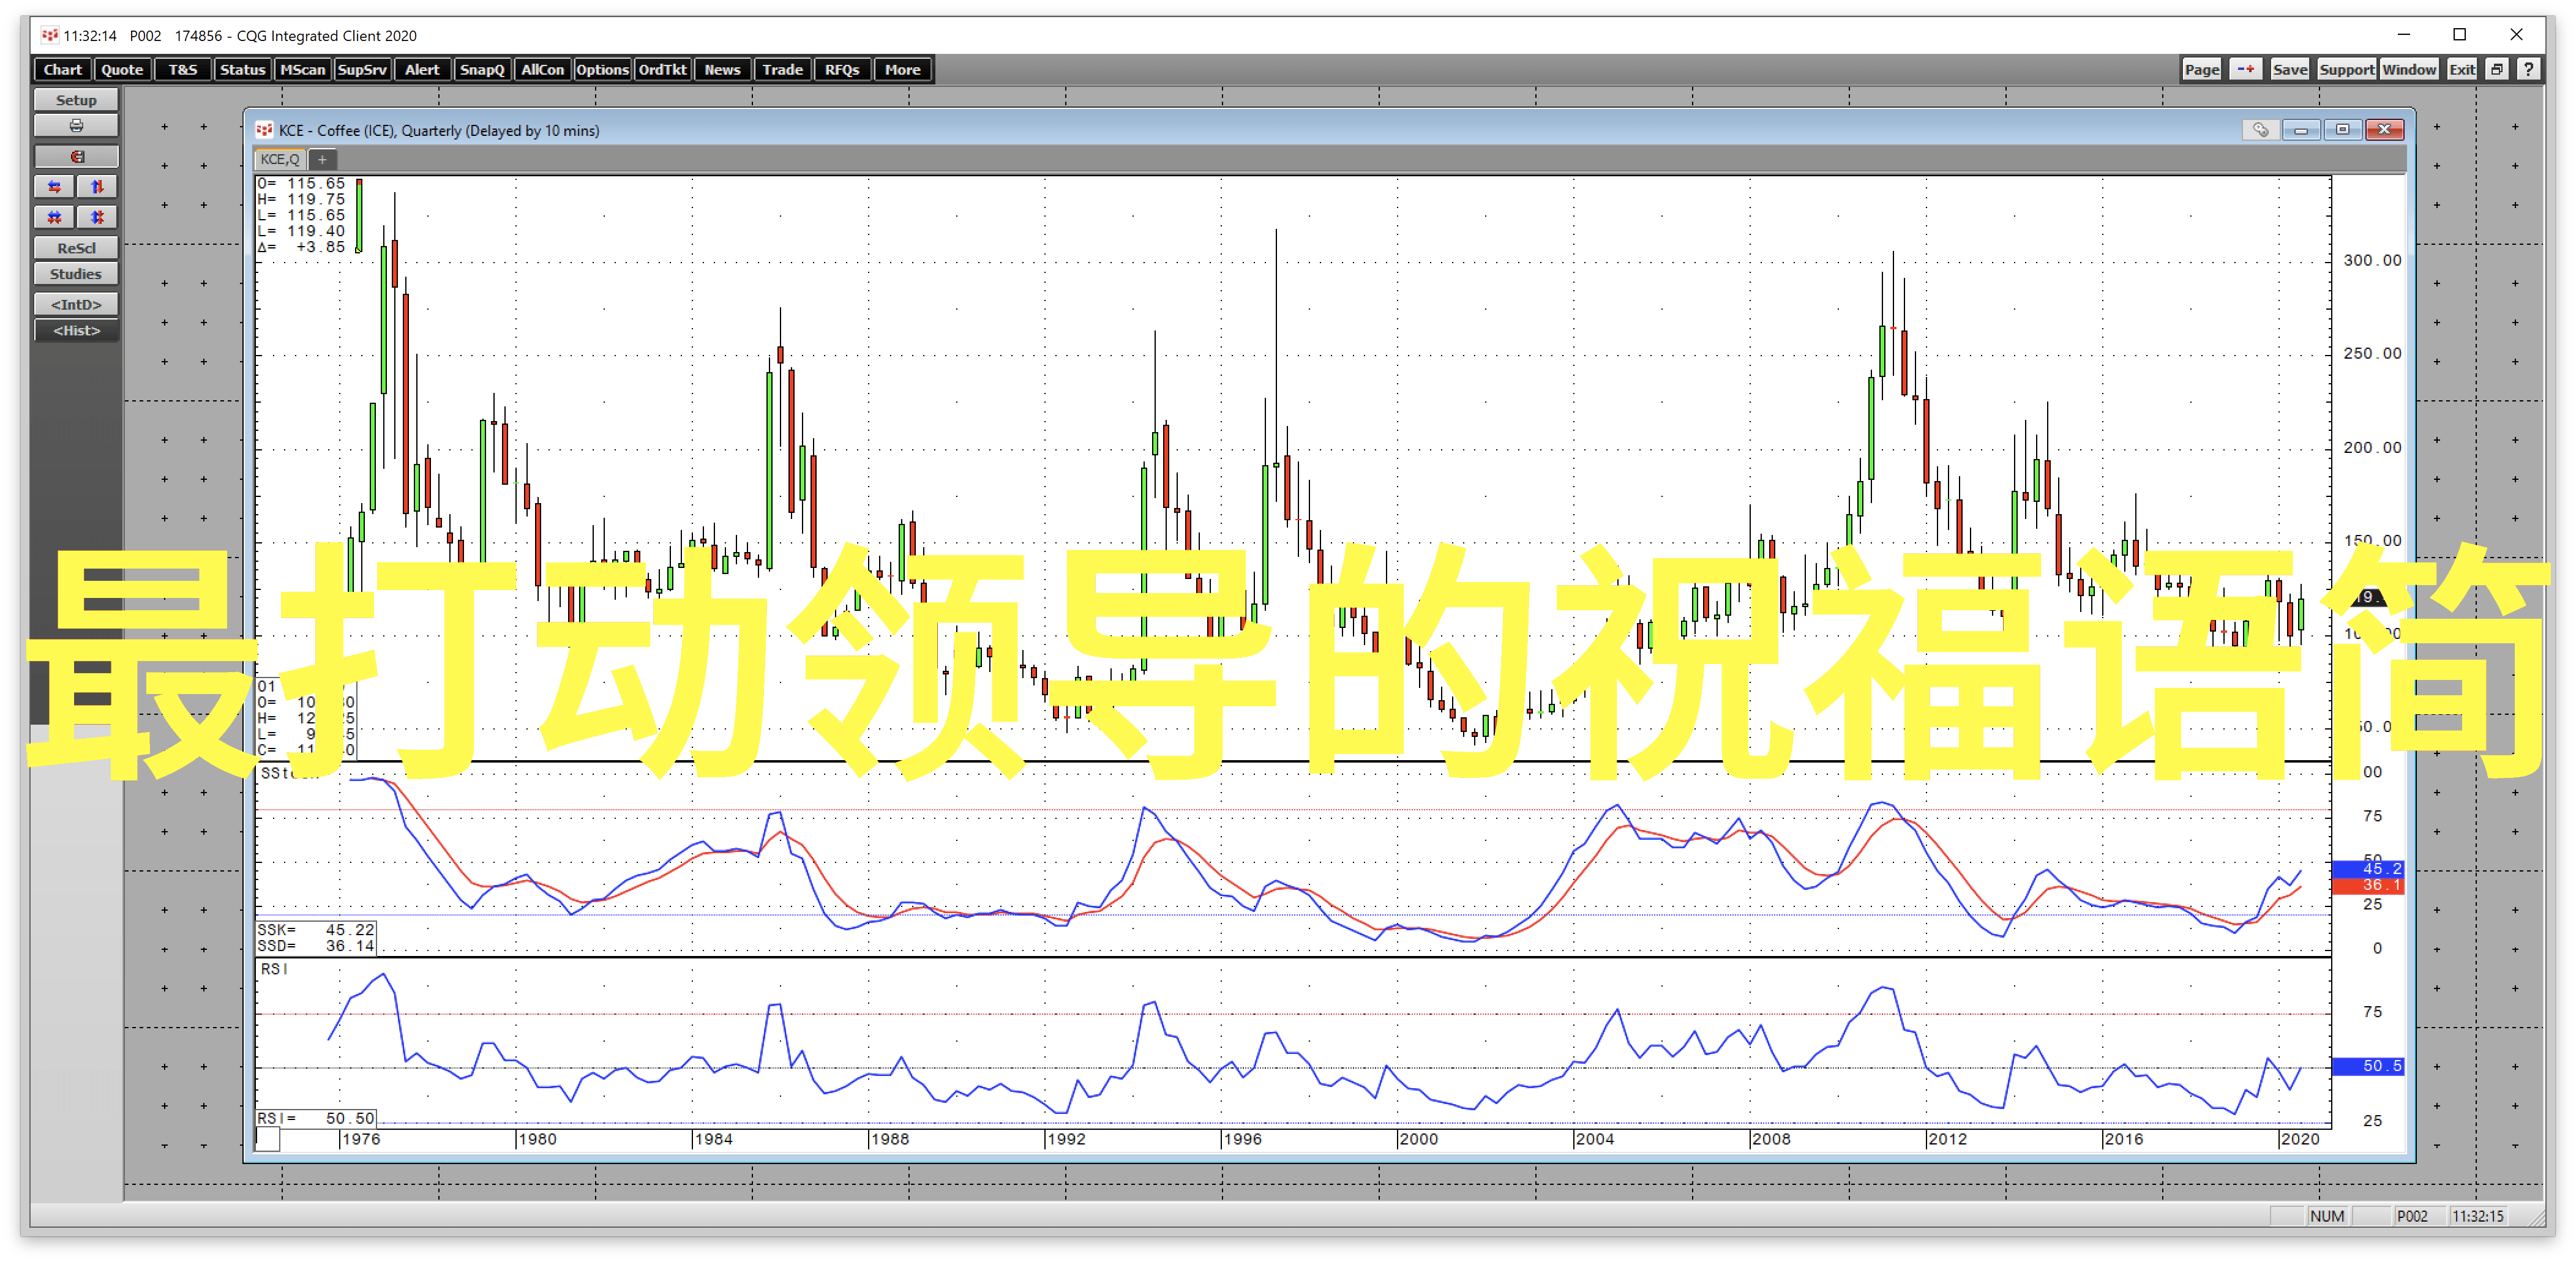Toggle the <Hist> historical mode

76,331
